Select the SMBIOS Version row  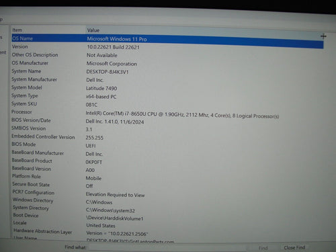[x=167, y=129]
